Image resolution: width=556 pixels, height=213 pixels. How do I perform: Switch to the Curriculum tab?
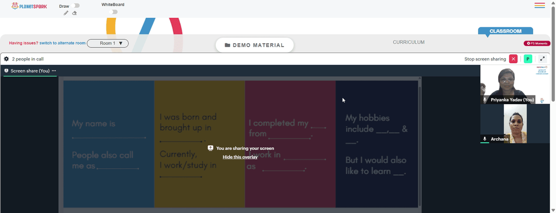409,42
